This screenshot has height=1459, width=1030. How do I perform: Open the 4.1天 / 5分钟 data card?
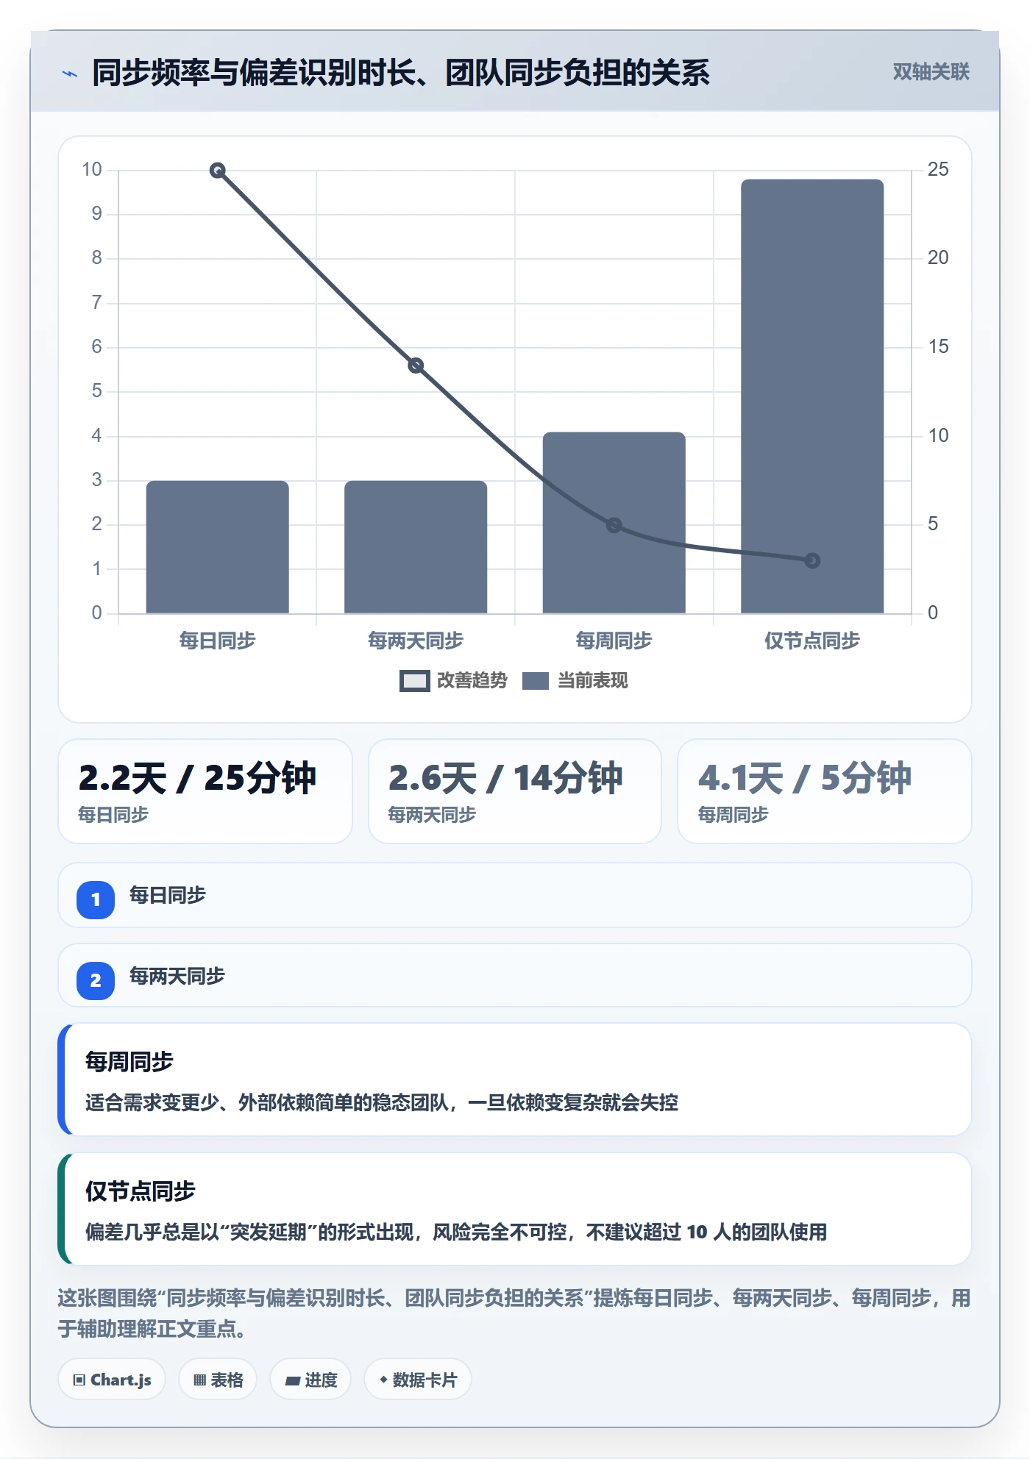[x=825, y=791]
